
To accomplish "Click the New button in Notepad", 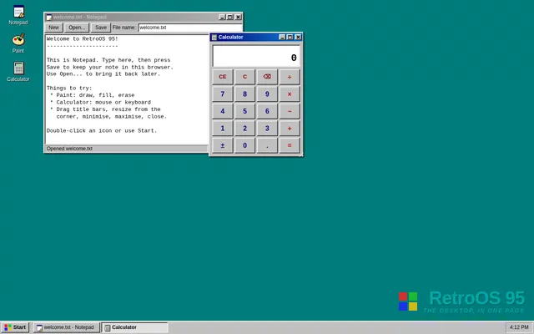I will (x=53, y=28).
